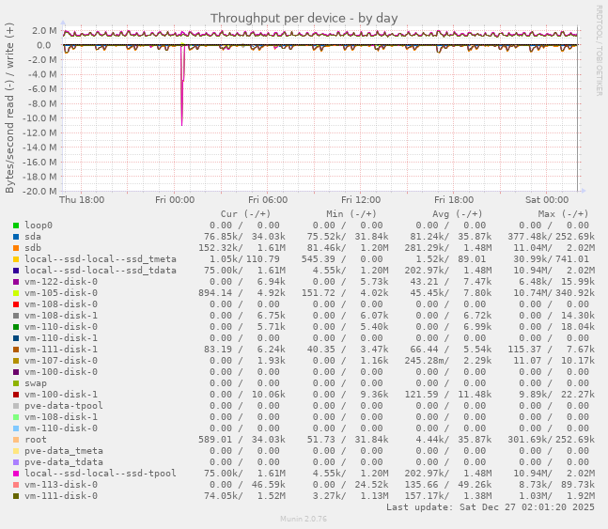Click the vm-111-disk-0 average read '157.17k'
Image resolution: width=608 pixels, height=529 pixels.
tap(424, 496)
